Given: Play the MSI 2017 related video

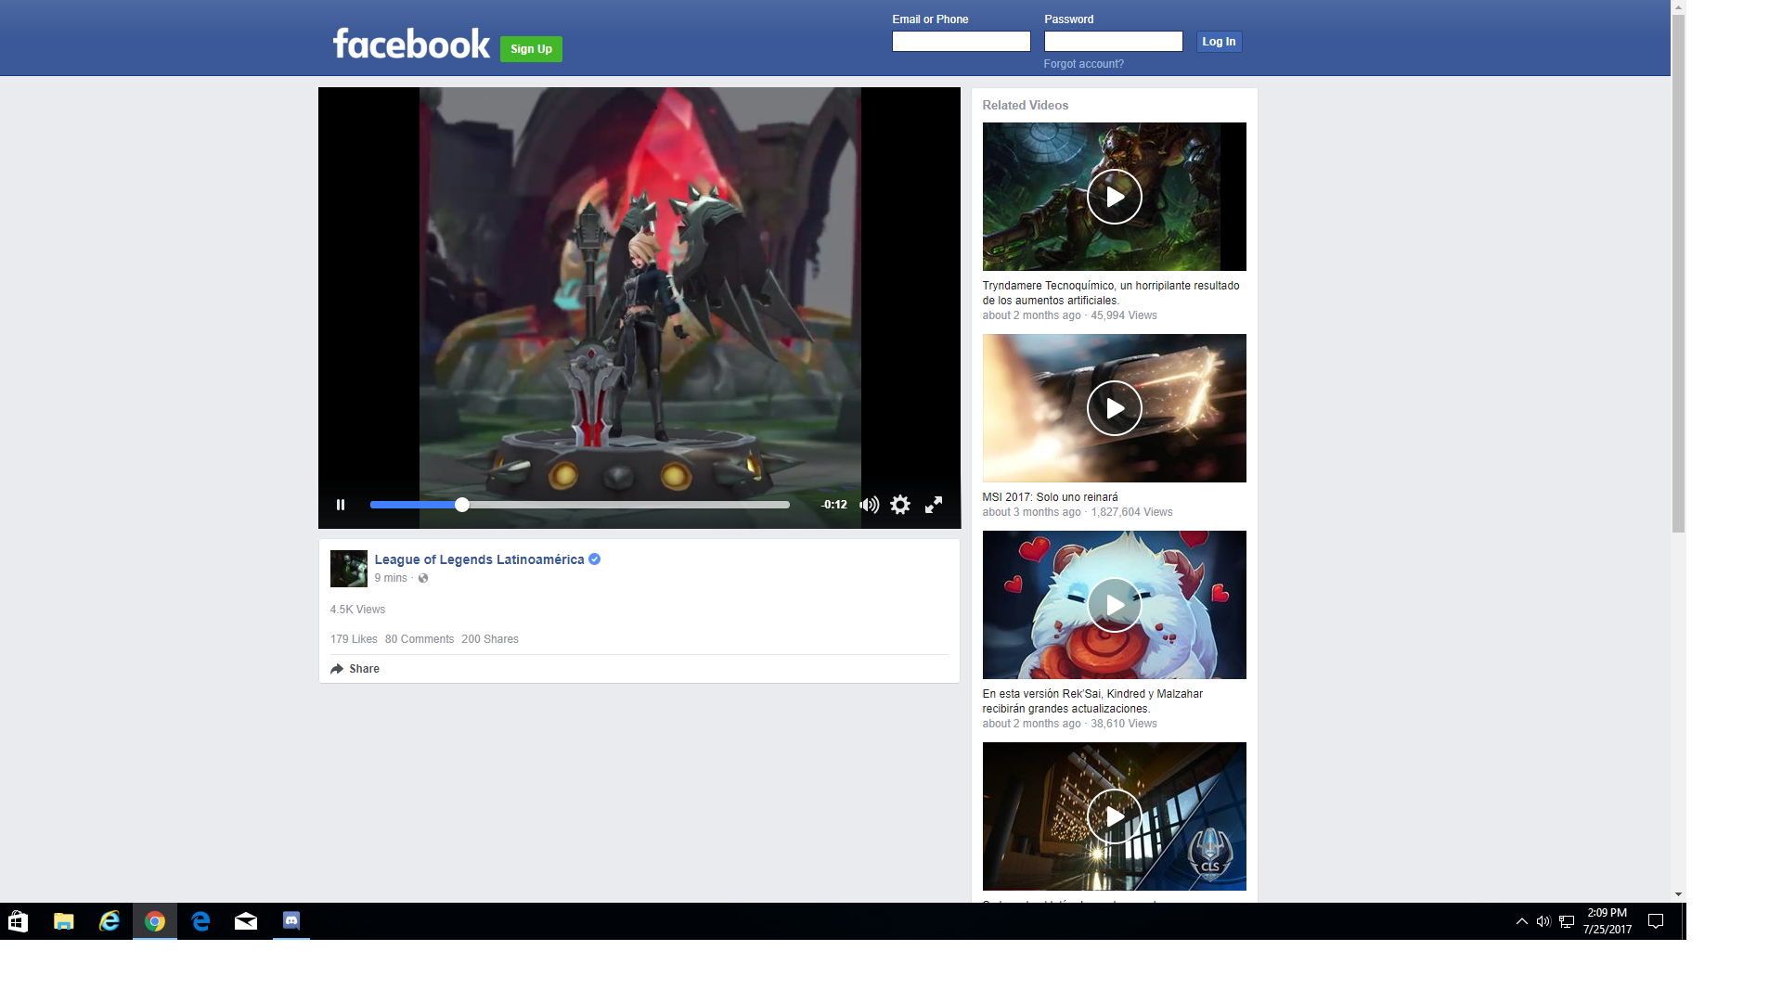Looking at the screenshot, I should (1114, 408).
